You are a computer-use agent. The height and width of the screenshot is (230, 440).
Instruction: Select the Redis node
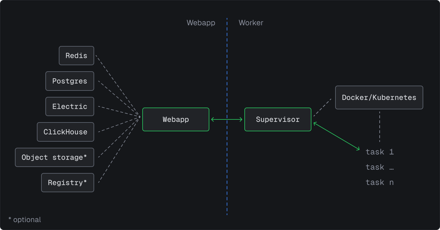[76, 55]
